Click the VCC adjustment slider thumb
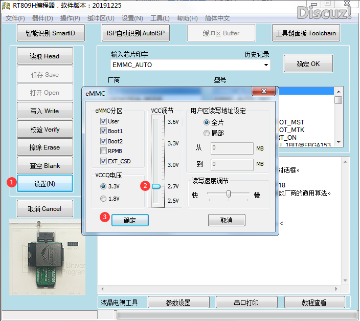 pos(156,186)
